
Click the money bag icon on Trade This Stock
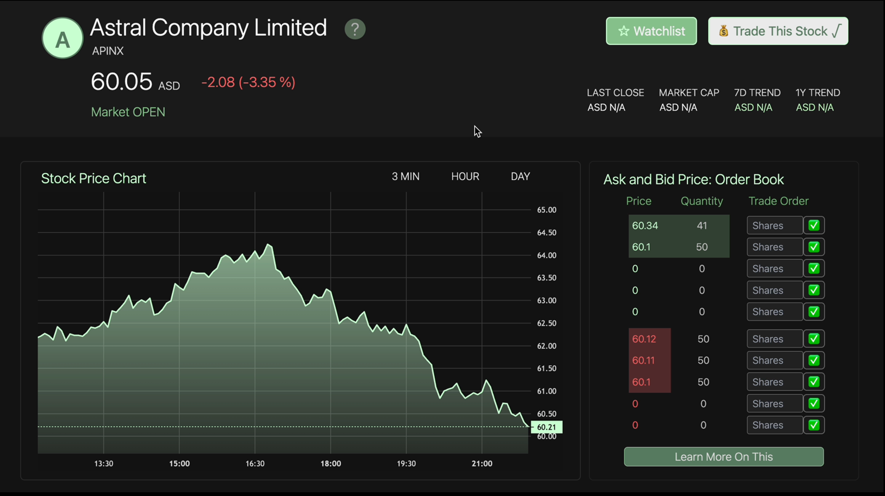[723, 31]
